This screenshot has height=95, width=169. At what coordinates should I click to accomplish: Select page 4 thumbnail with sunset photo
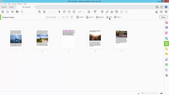pyautogui.click(x=95, y=39)
